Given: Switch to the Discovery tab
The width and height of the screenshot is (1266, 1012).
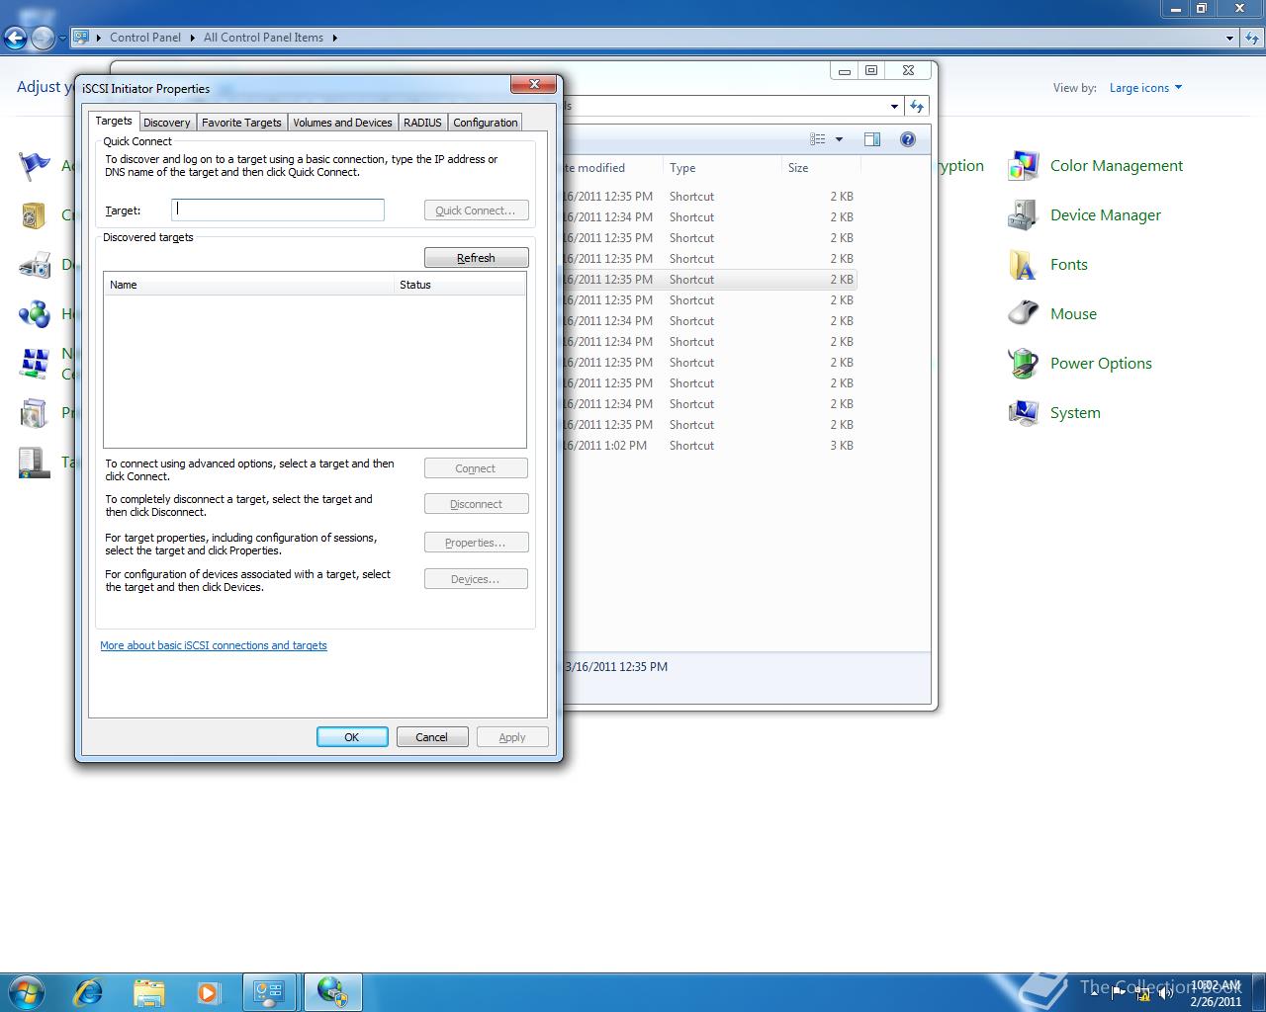Looking at the screenshot, I should (166, 123).
